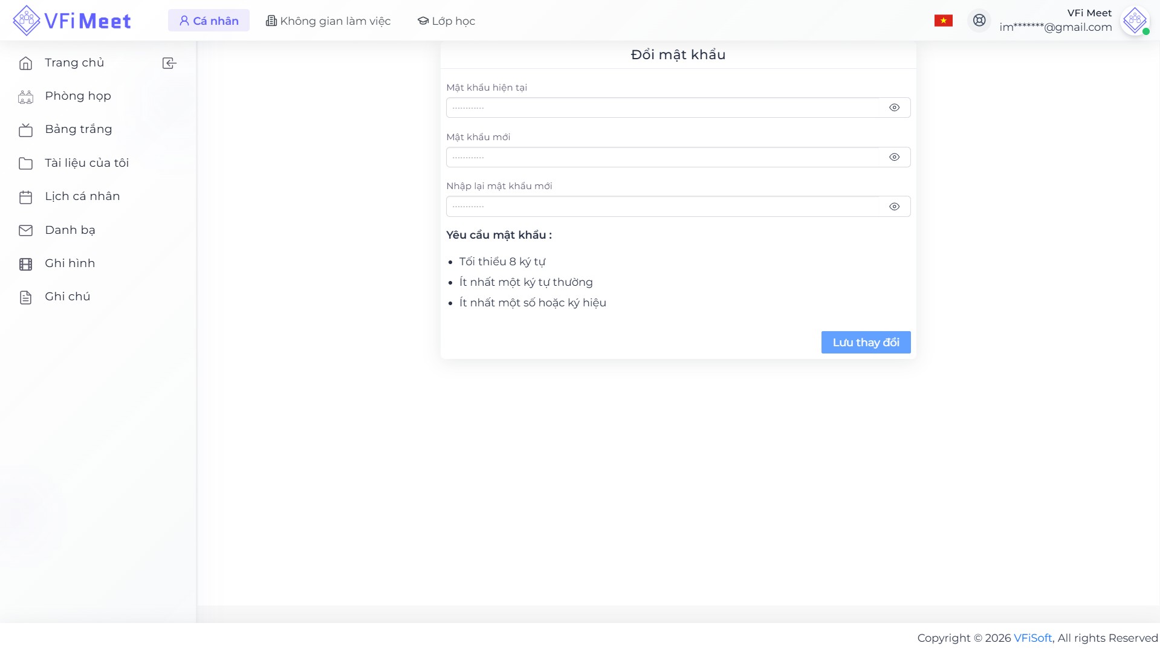Open Bảng trắng whiteboard
This screenshot has height=652, width=1160.
point(78,129)
